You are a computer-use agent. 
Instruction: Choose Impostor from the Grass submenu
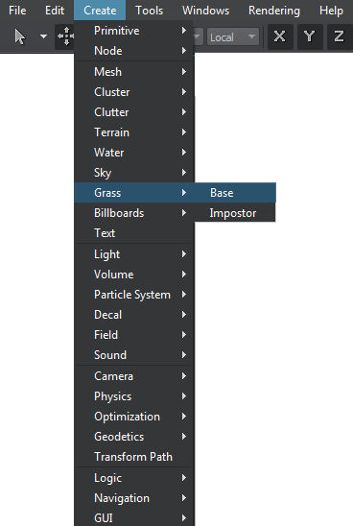click(235, 213)
